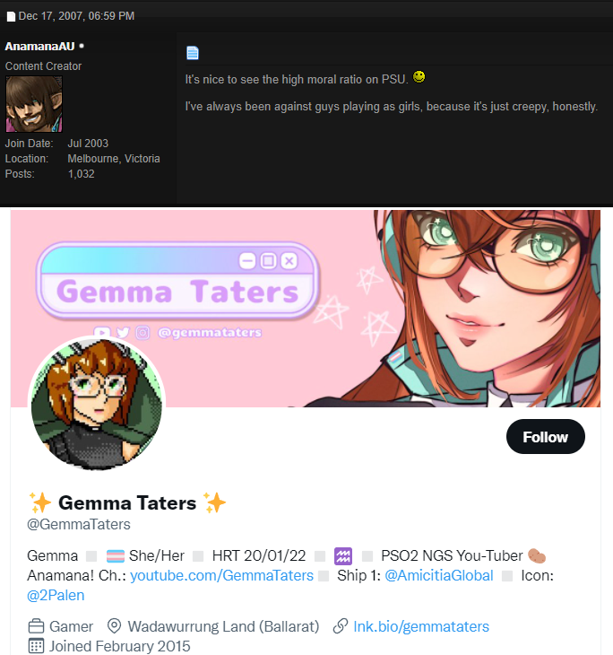Click the post date page icon
The height and width of the screenshot is (655, 613).
12,17
